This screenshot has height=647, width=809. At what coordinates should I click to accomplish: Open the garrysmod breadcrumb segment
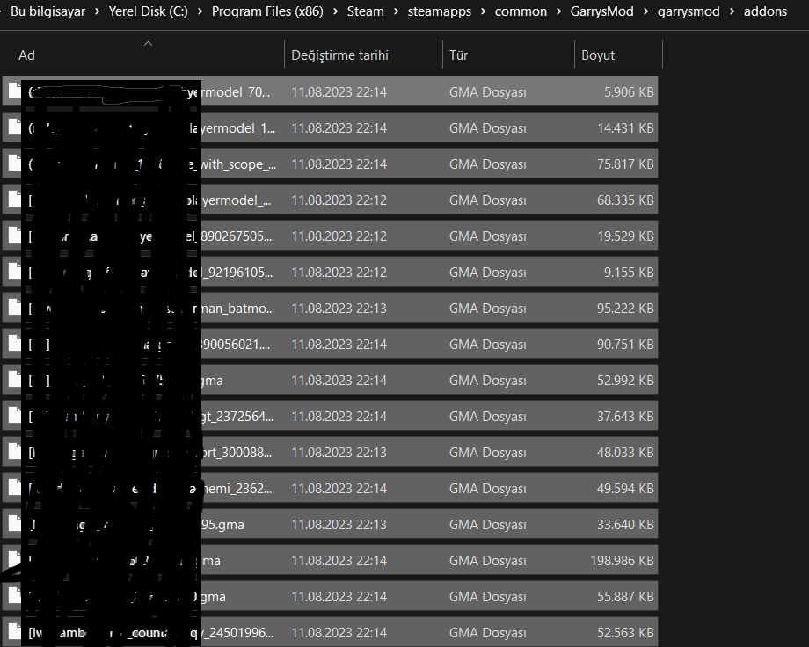coord(689,11)
